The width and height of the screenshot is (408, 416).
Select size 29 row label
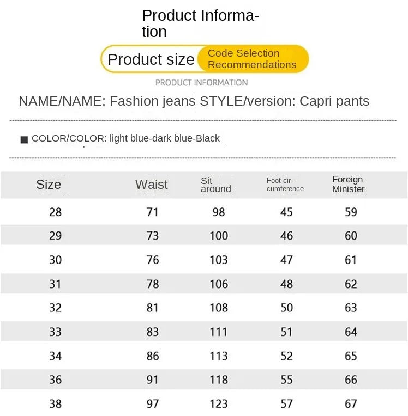(55, 236)
